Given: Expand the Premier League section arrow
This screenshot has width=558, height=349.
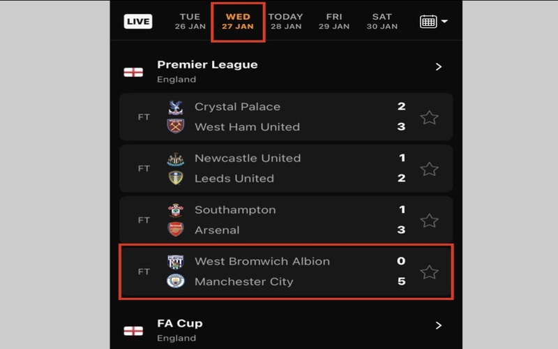Looking at the screenshot, I should 439,67.
